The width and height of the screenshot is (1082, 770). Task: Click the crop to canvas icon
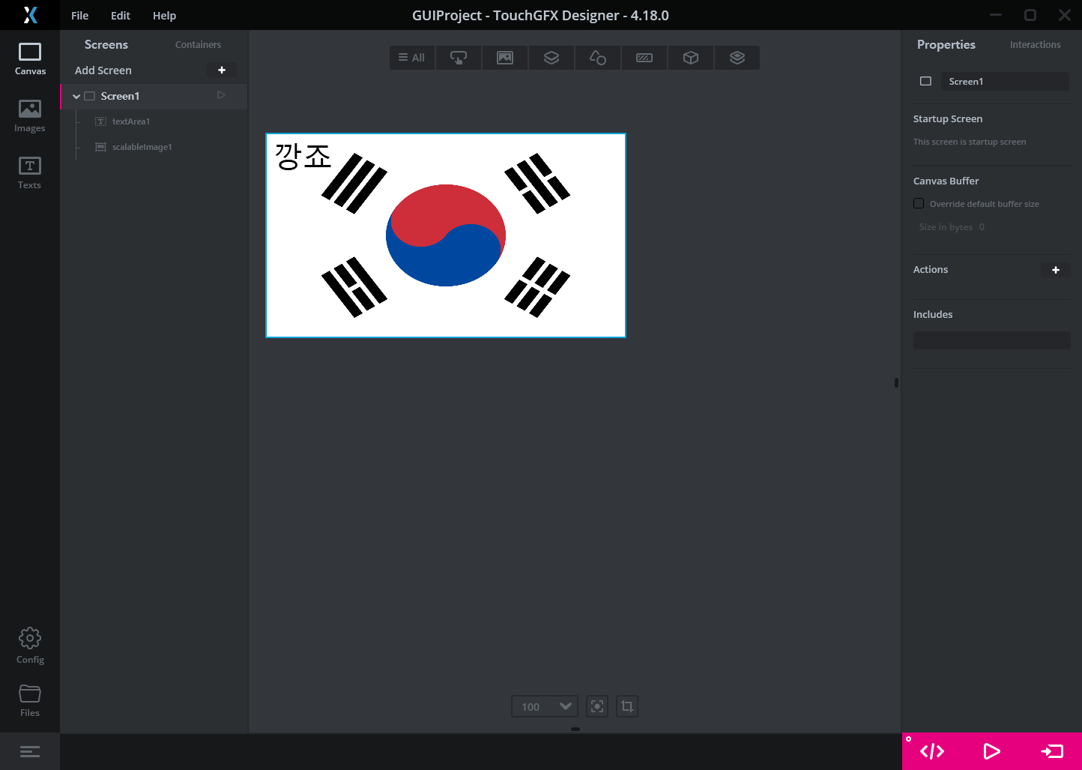(x=627, y=706)
